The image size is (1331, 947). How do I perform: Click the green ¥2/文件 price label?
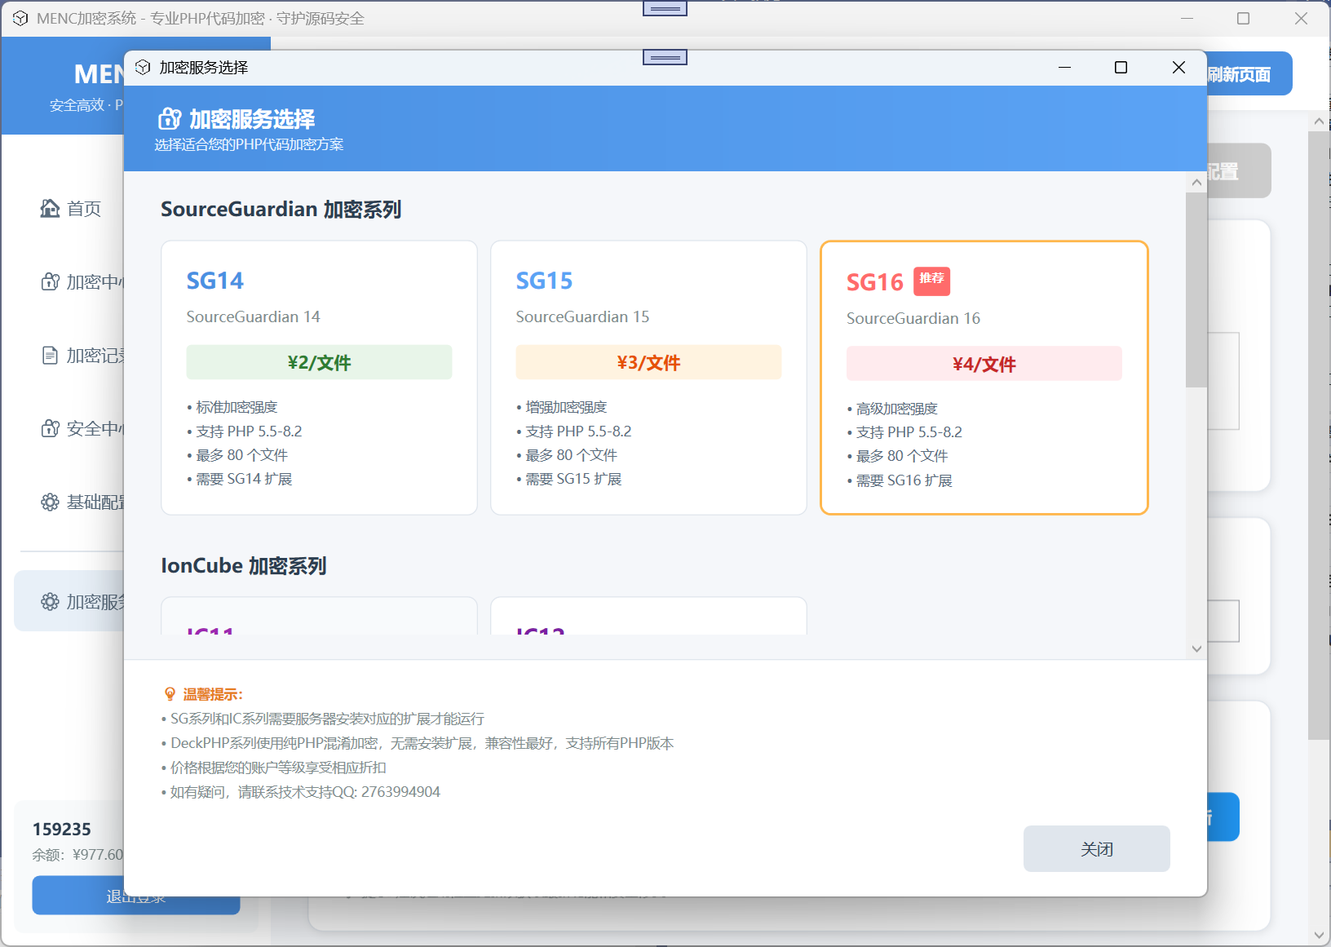(x=319, y=362)
